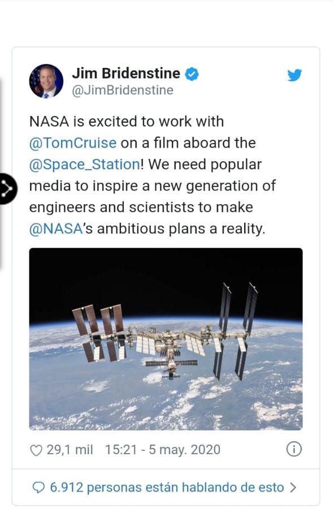Viewport: 334px width, 513px height.
Task: Open the @TomCruise mention link
Action: 73,143
